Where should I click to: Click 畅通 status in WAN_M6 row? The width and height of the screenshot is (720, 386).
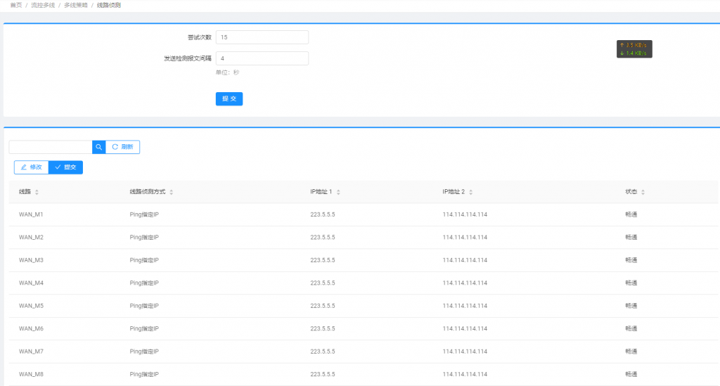tap(631, 328)
